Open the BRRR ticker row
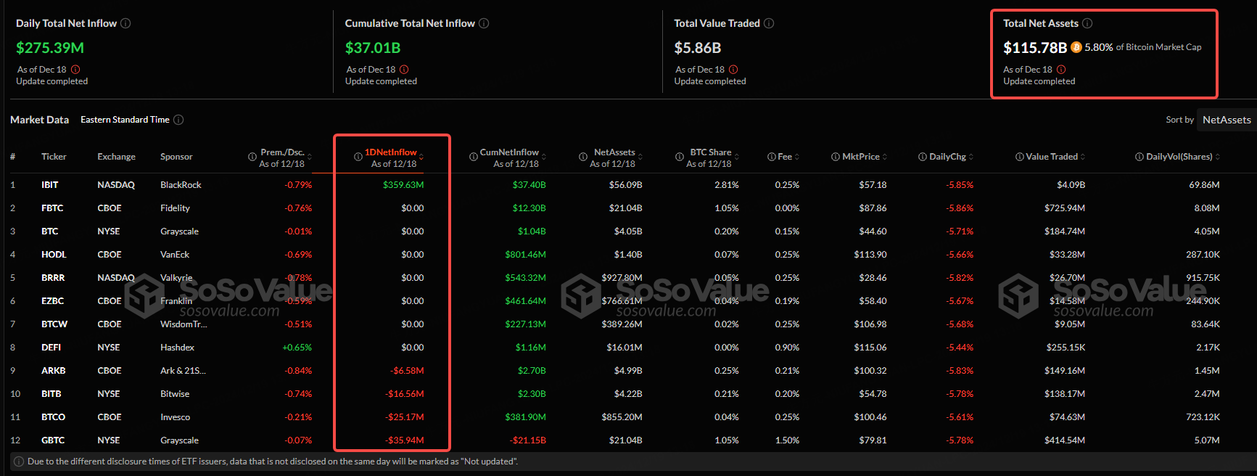1257x476 pixels. pos(628,278)
